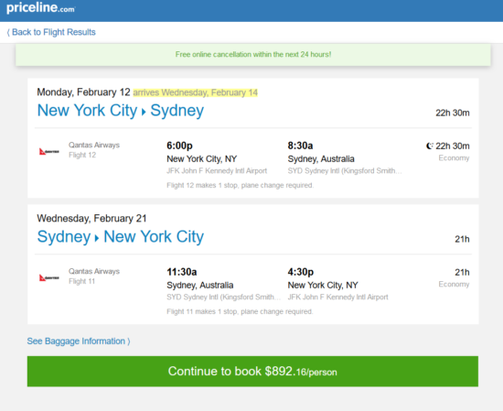Screen dimensions: 503x411
Task: Click the arrow between Sydney and New York City
Action: [x=97, y=238]
